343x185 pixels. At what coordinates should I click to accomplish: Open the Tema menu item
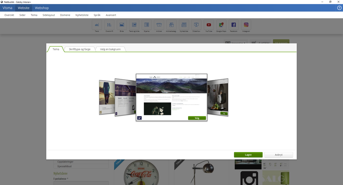[x=34, y=15]
